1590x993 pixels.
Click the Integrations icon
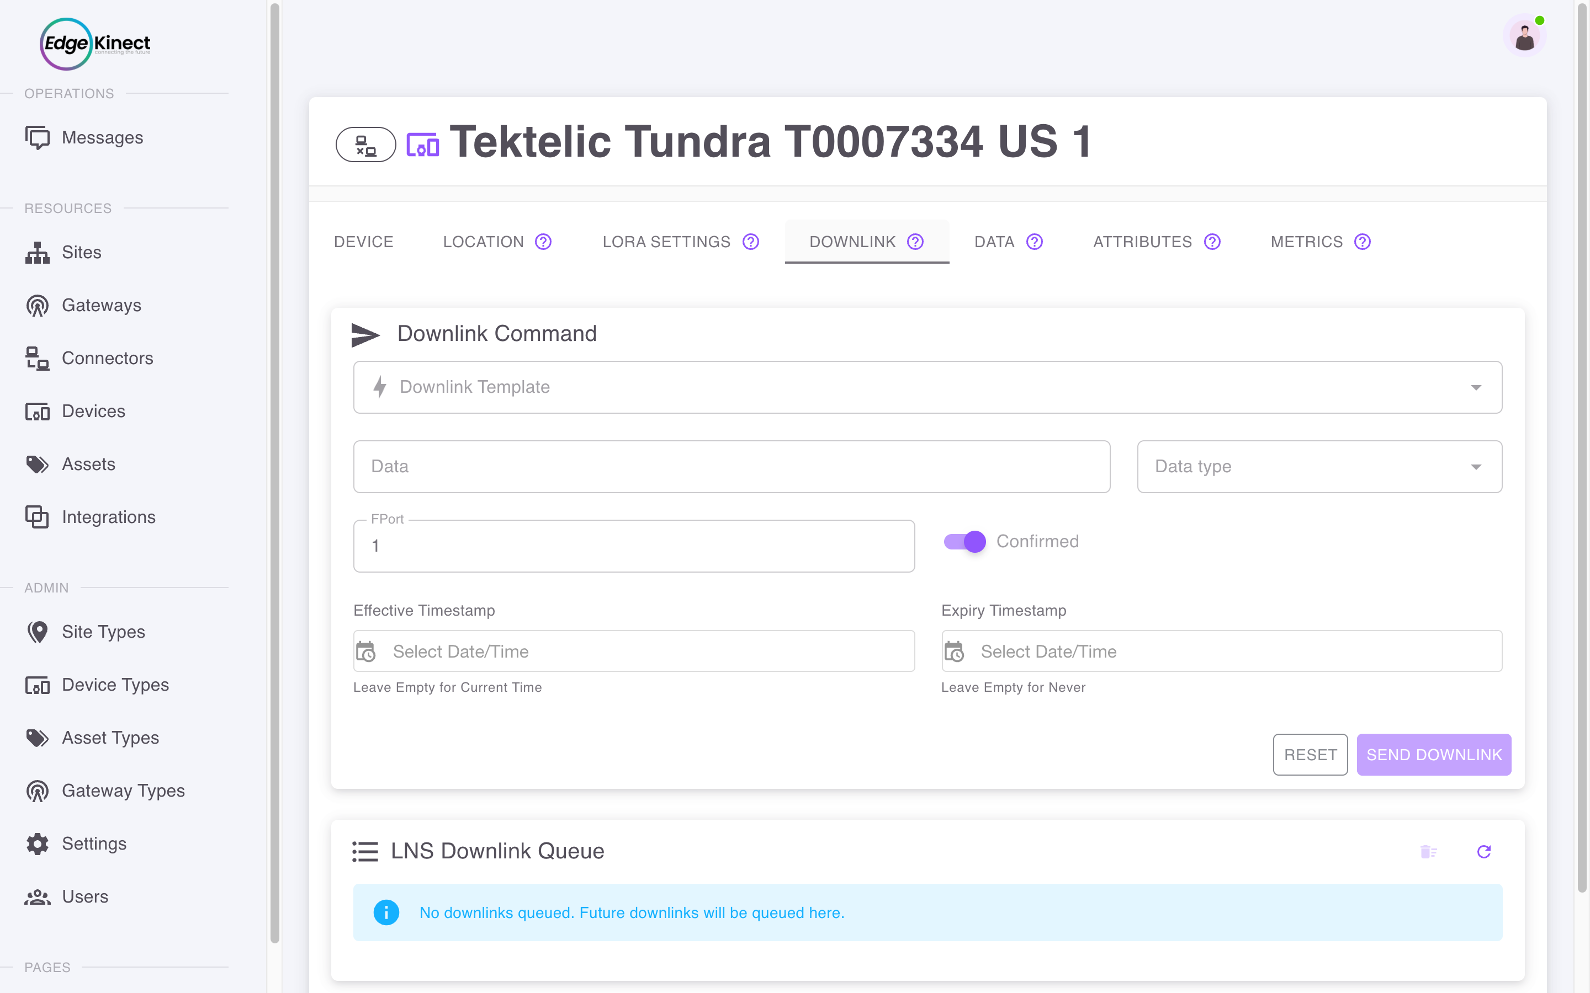(x=38, y=517)
